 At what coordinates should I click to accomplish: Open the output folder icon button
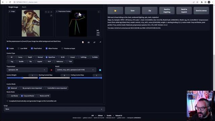coord(115,10)
